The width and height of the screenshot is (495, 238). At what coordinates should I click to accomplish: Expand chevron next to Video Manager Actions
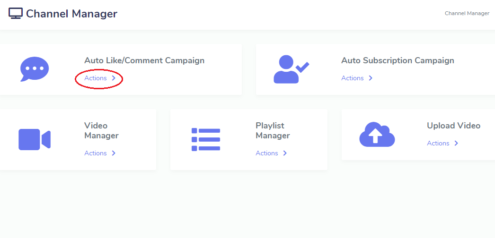coord(114,153)
